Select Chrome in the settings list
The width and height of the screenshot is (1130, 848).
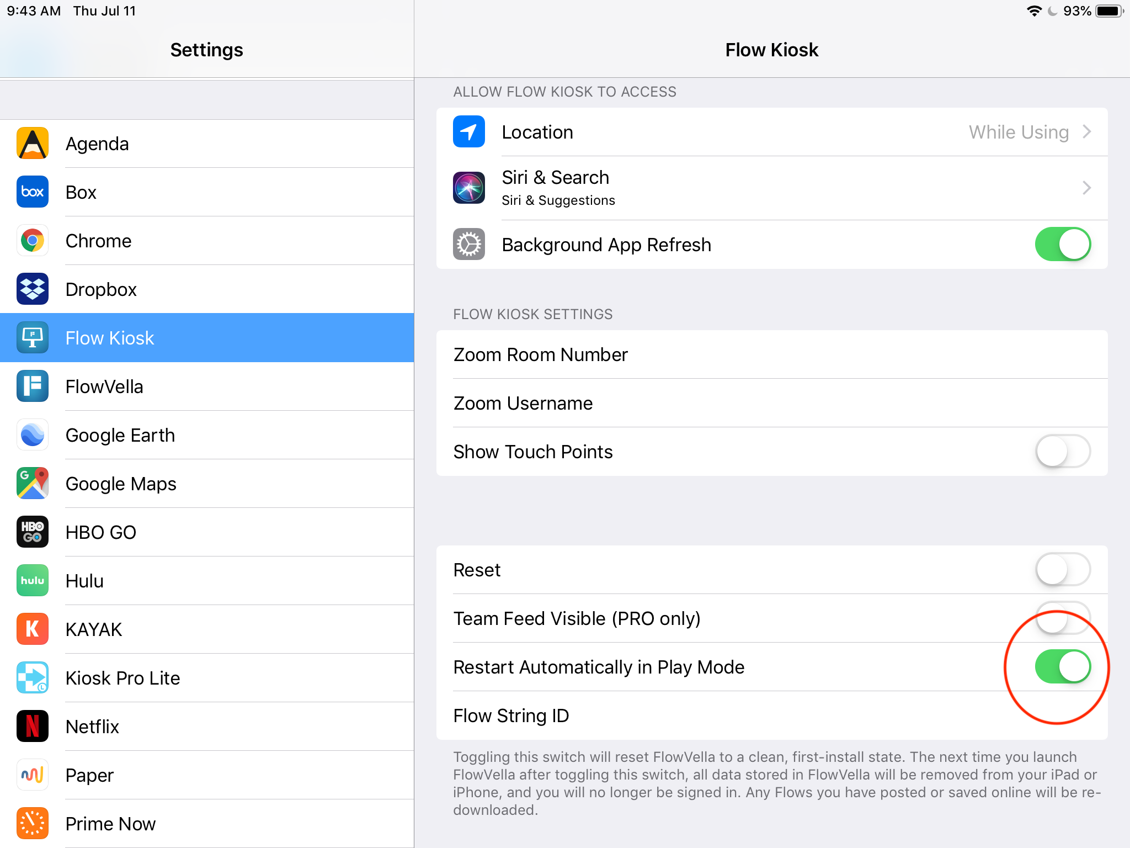[x=207, y=241]
